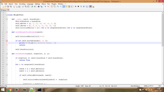Collapse the 'if not self.solveProblem' fold marker

pyautogui.click(x=7, y=41)
